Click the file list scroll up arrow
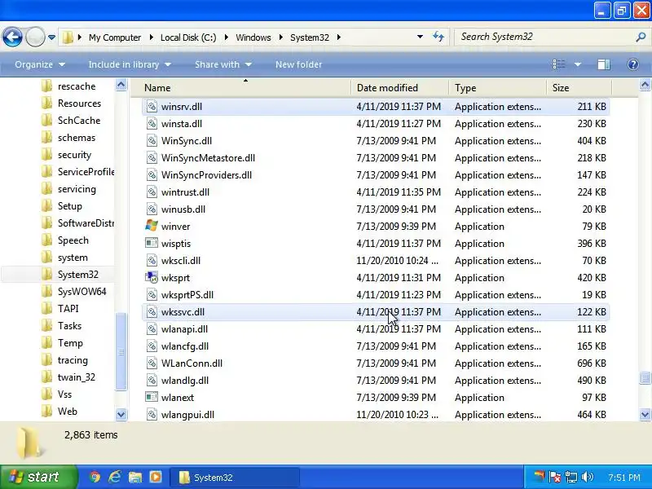The image size is (652, 489). coord(645,86)
